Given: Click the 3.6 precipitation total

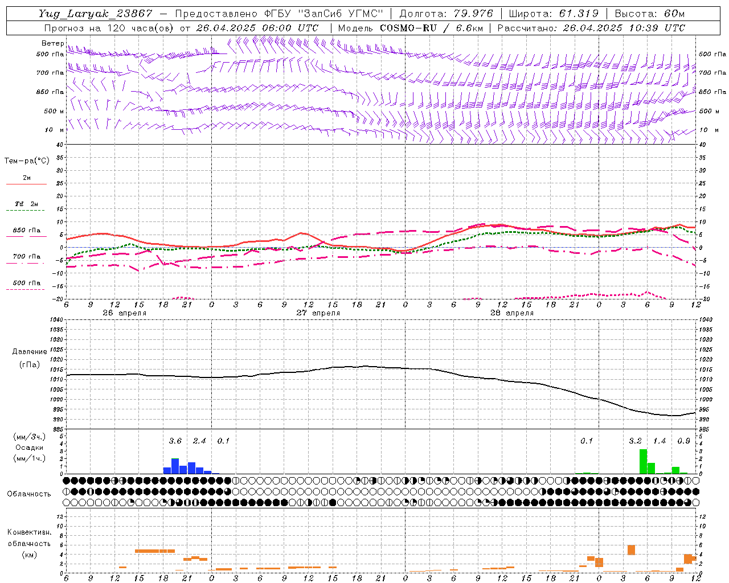Looking at the screenshot, I should (175, 441).
